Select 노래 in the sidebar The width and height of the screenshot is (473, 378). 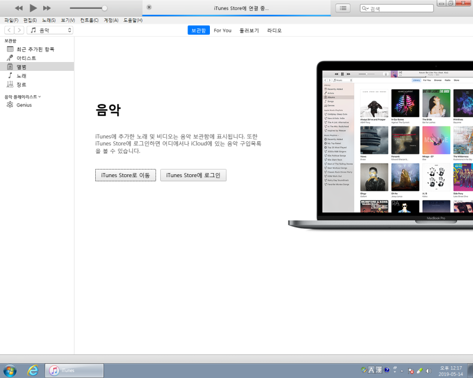37,76
